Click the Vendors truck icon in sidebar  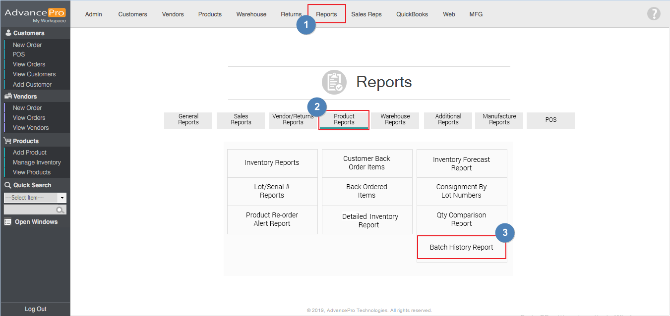tap(7, 97)
